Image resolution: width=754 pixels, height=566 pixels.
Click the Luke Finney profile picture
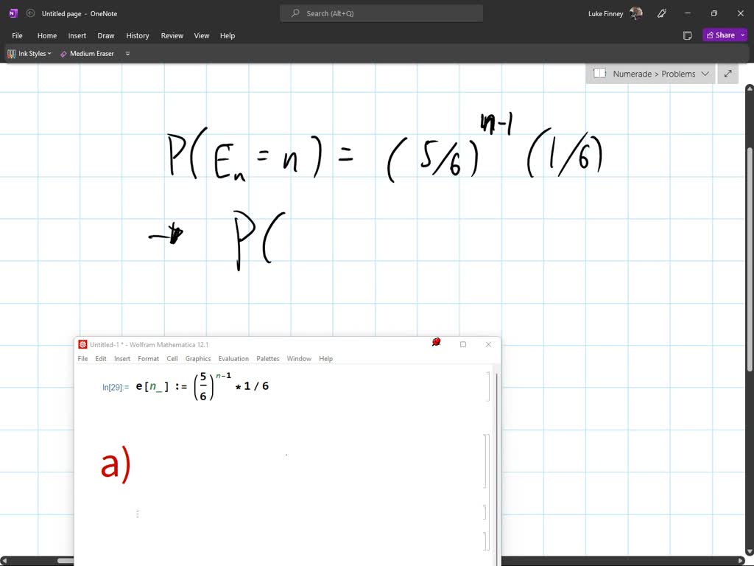(x=636, y=13)
